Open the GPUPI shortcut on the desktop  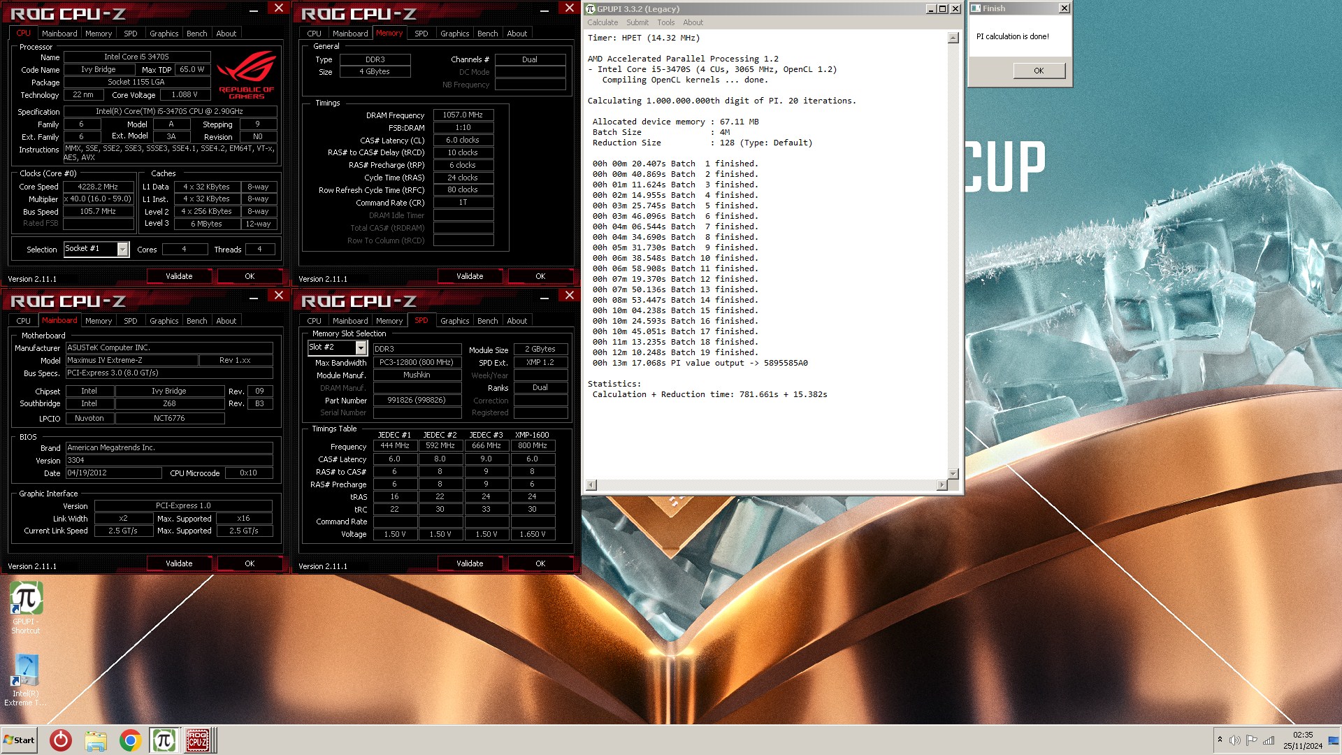point(26,607)
